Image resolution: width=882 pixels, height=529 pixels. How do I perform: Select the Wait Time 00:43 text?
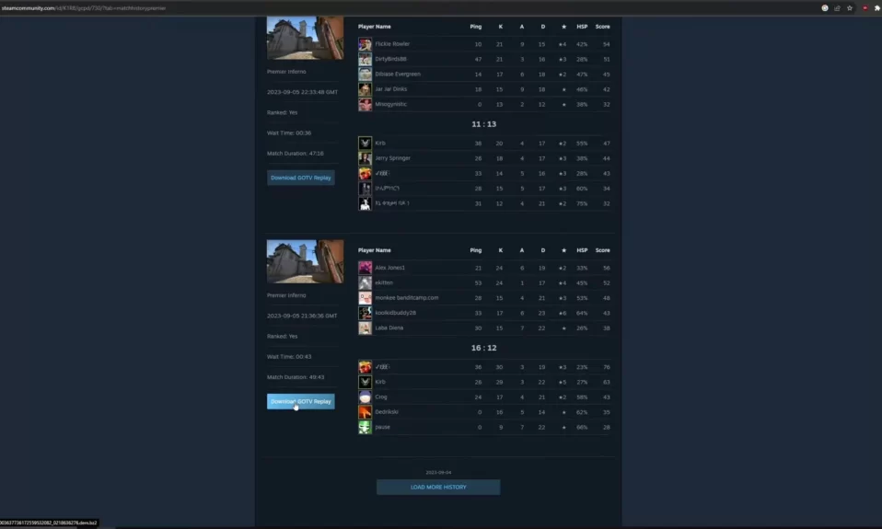tap(289, 357)
